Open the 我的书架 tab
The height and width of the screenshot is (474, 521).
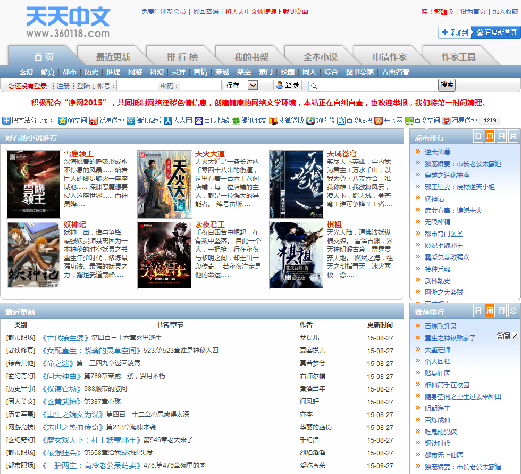251,57
